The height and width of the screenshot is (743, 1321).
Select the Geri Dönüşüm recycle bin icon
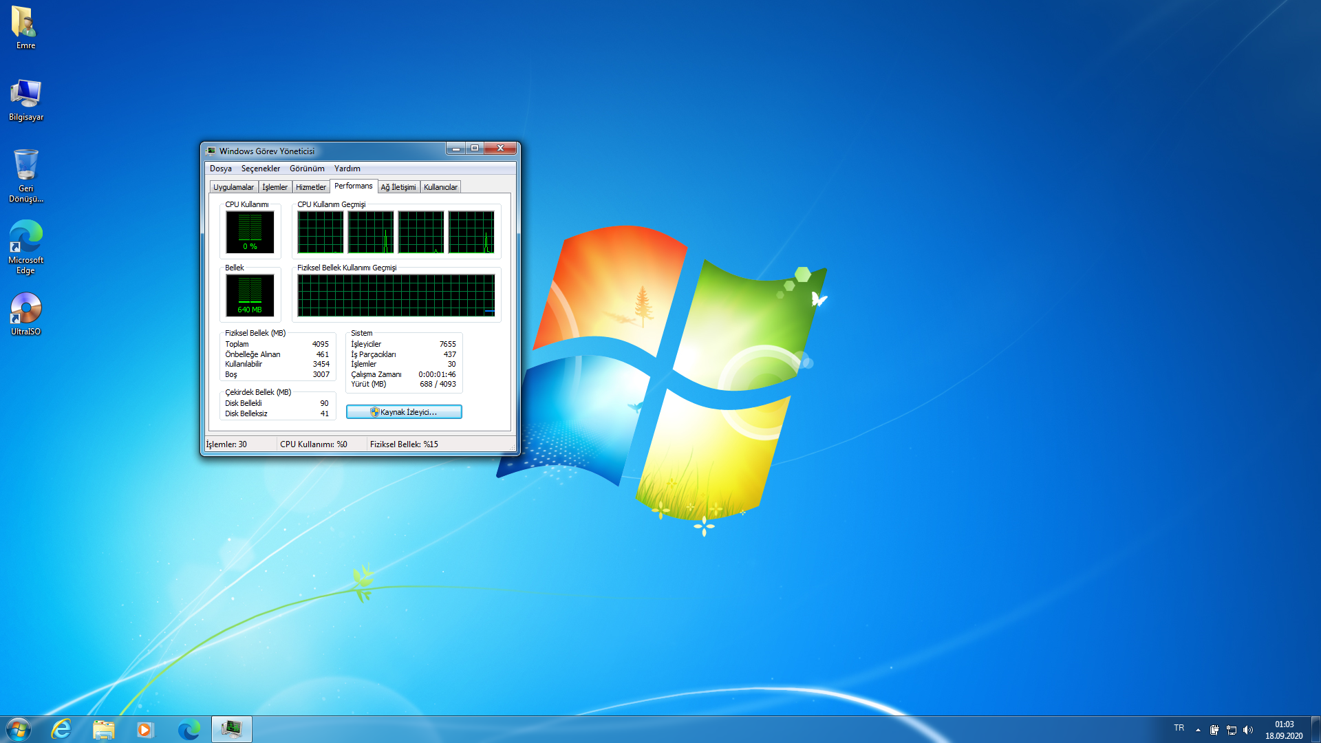pos(25,175)
